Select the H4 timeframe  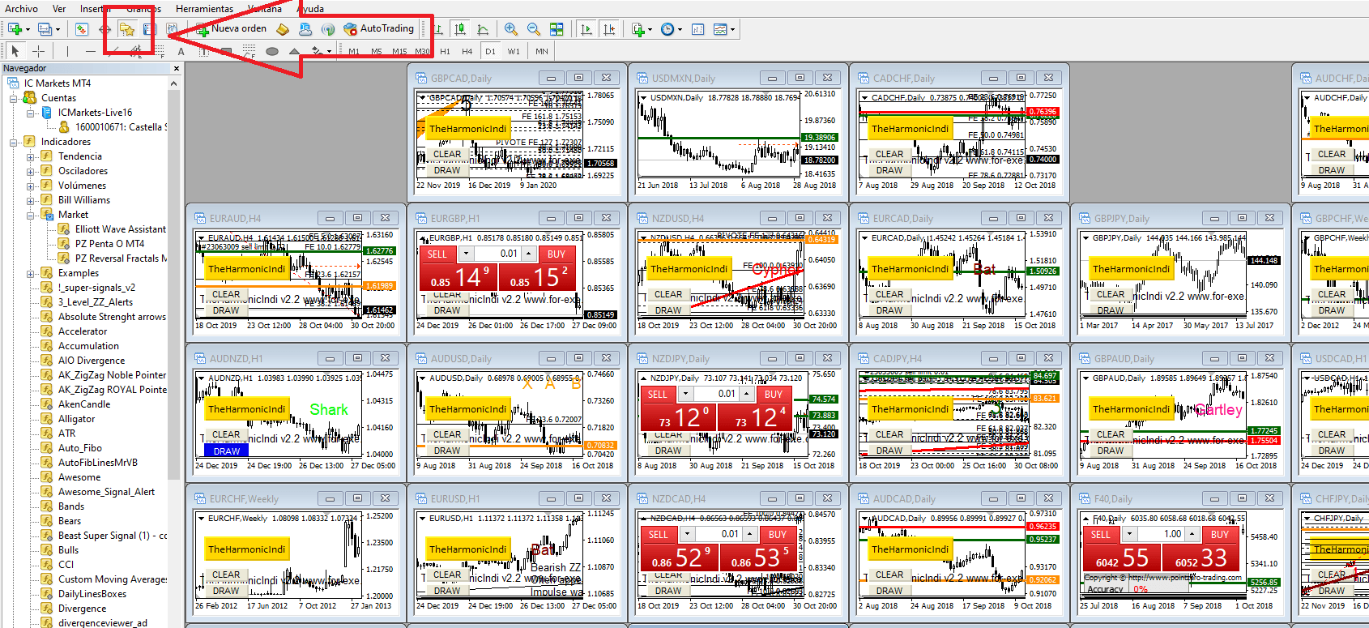tap(467, 51)
